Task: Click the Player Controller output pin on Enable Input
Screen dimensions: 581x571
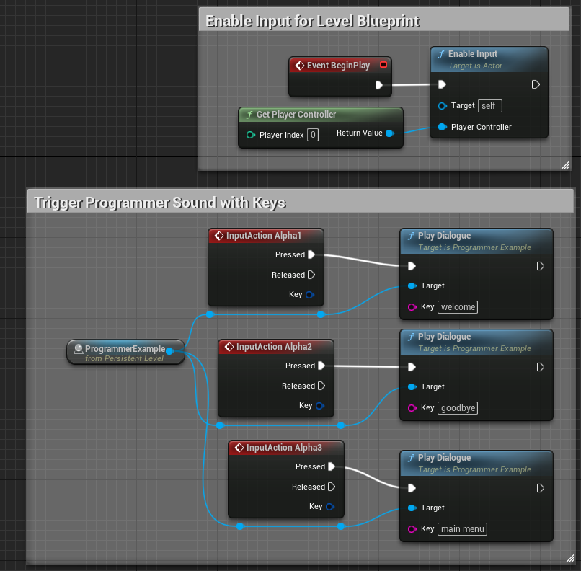Action: click(441, 127)
